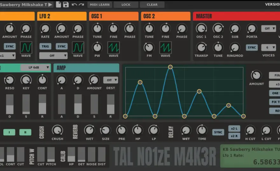Toggle chorus II button
The width and height of the screenshot is (280, 171).
tap(25, 132)
